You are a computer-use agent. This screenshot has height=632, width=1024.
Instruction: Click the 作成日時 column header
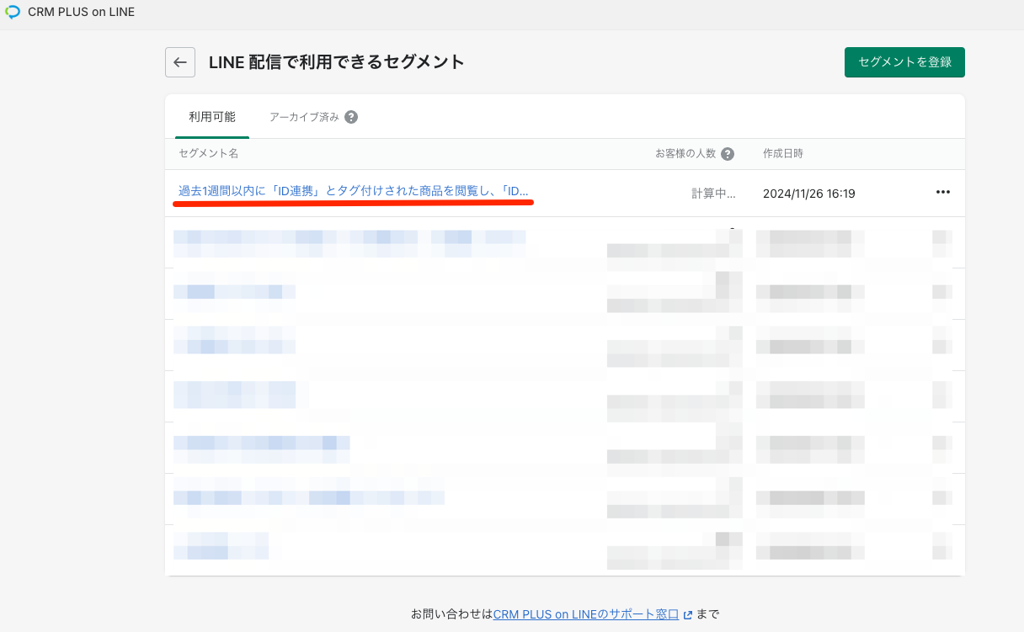(x=783, y=154)
